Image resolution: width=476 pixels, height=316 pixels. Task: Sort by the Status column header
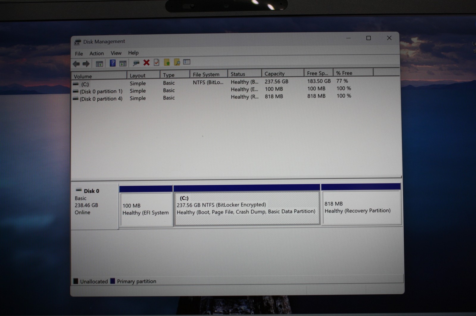[245, 74]
